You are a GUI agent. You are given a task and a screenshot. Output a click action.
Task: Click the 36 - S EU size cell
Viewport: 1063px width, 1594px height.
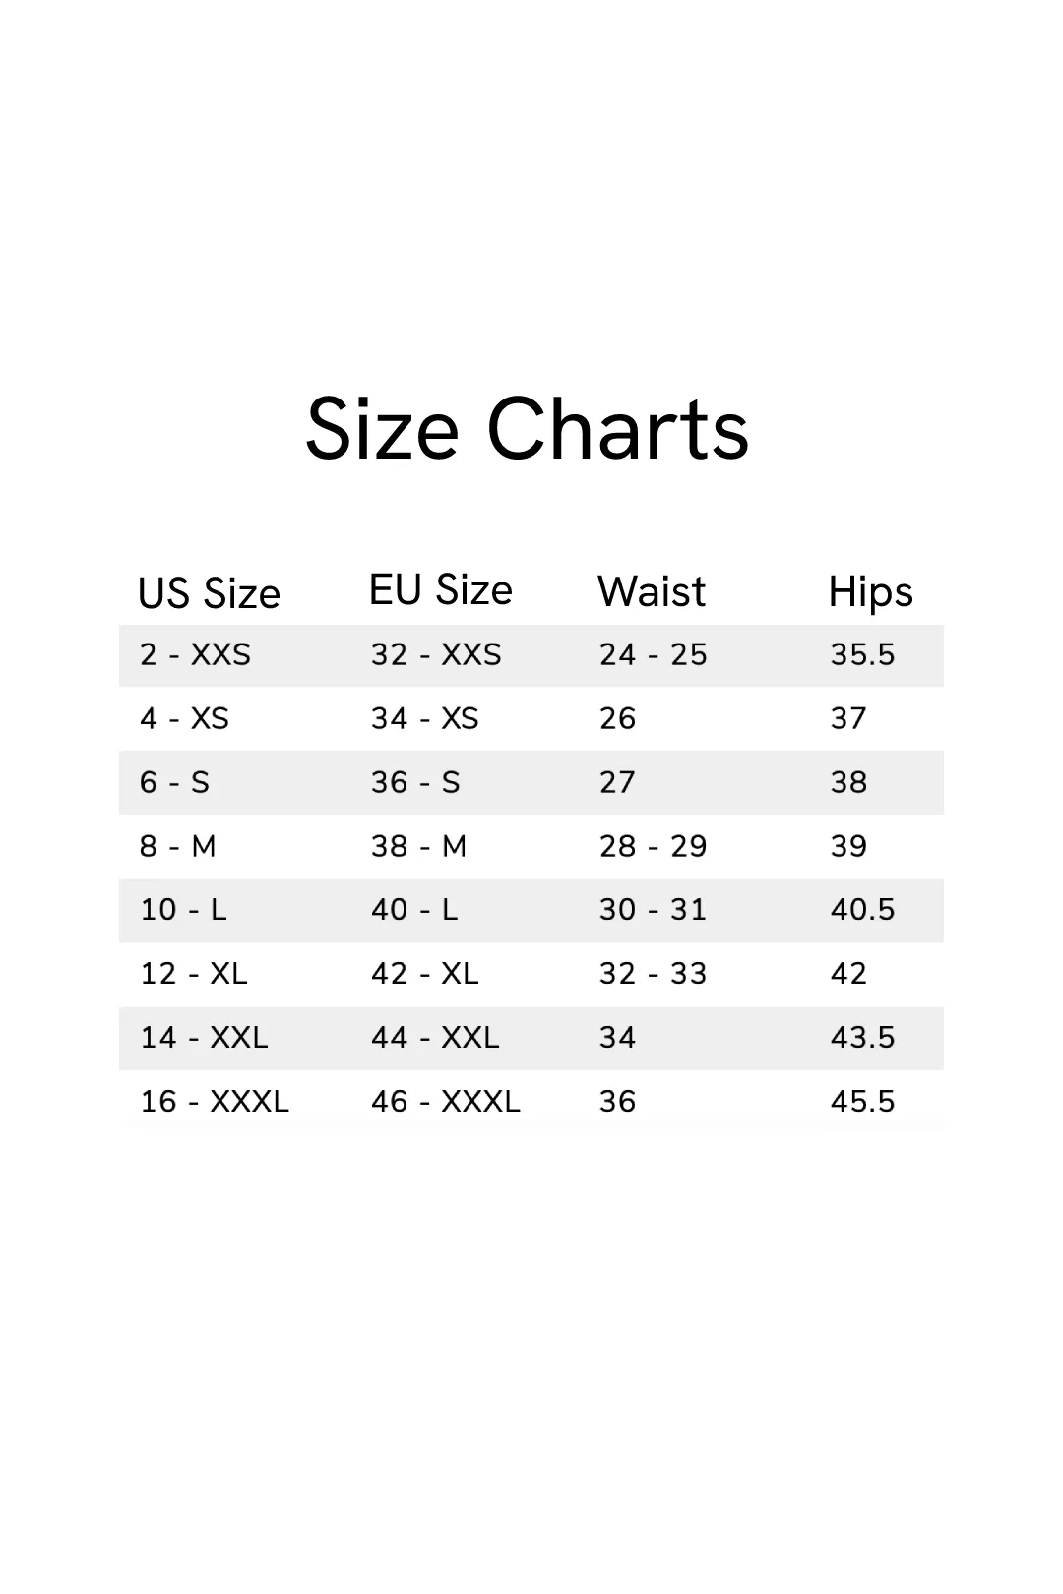point(415,782)
